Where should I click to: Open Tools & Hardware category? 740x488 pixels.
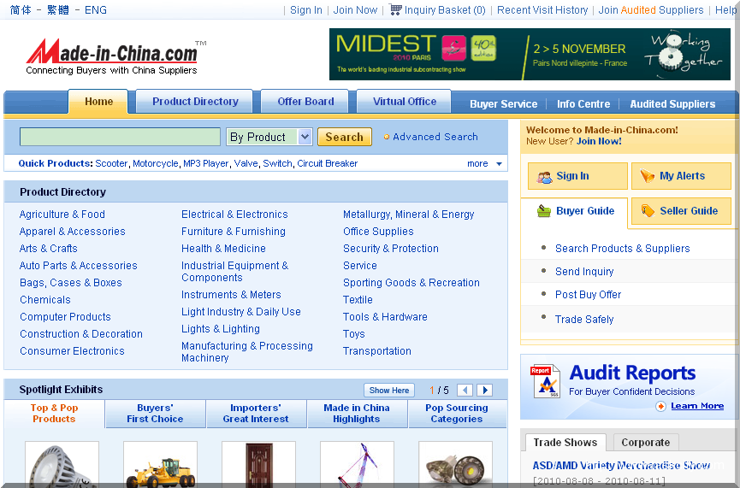point(385,317)
